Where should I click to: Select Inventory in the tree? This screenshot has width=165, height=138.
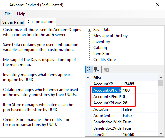(102, 42)
